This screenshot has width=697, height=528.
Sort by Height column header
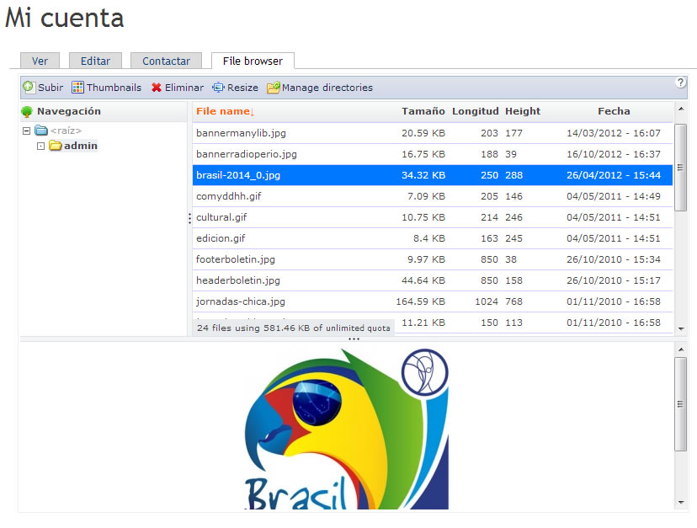523,111
